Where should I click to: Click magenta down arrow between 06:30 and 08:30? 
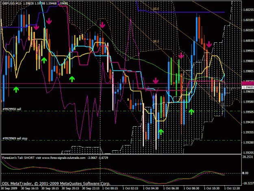point(181,55)
